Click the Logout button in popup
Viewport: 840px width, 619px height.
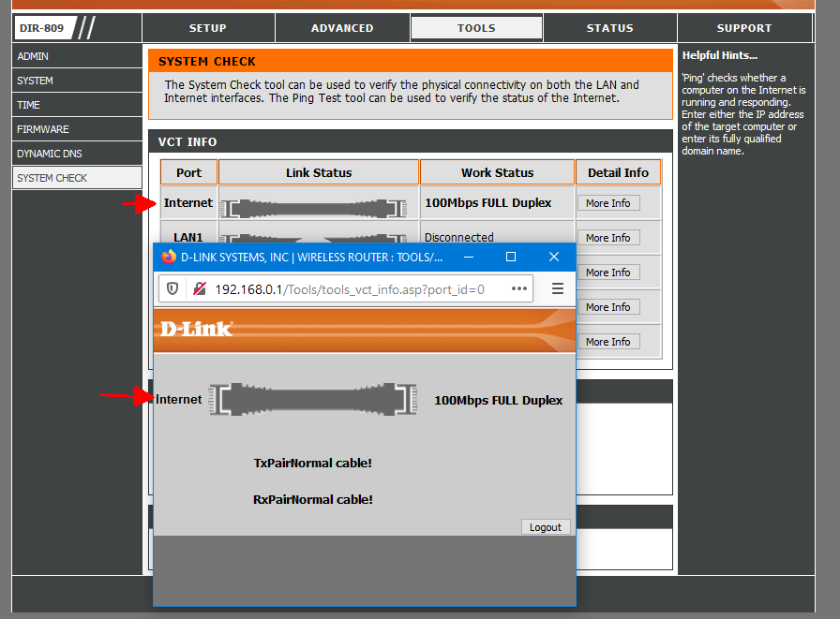pyautogui.click(x=546, y=527)
